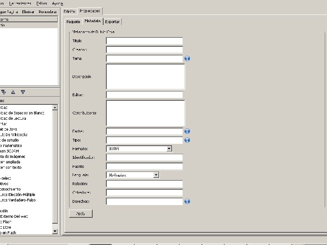Switch to the Edición tab
This screenshot has height=245, width=327.
click(x=69, y=11)
